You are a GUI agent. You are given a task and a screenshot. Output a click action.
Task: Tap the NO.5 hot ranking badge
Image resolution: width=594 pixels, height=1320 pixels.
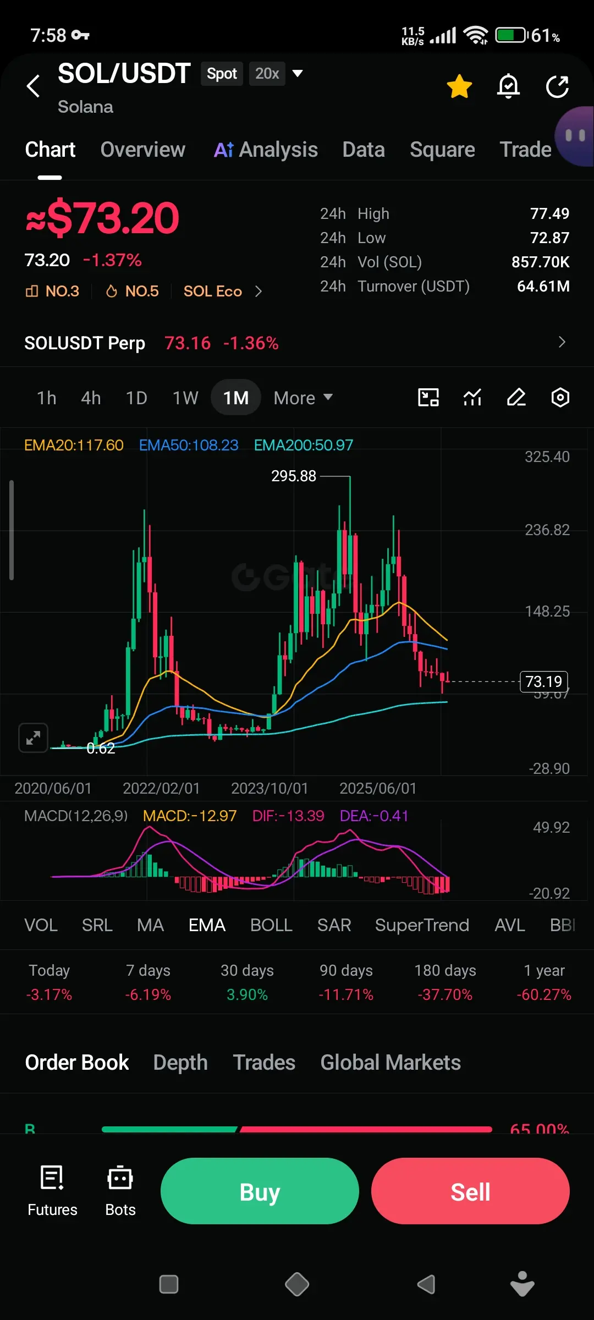132,291
